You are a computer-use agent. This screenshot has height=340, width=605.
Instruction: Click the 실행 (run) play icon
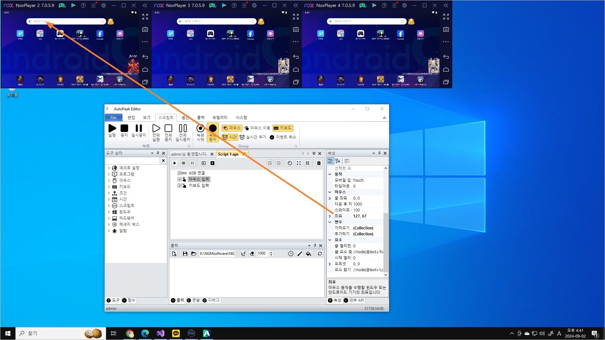point(112,129)
